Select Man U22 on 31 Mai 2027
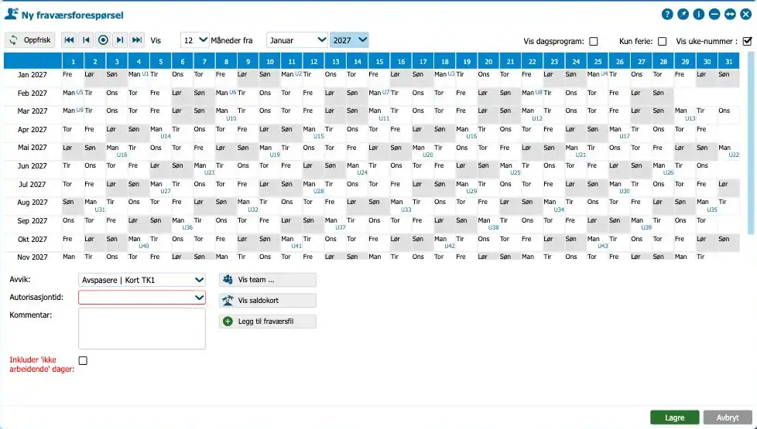This screenshot has width=757, height=429. point(728,152)
